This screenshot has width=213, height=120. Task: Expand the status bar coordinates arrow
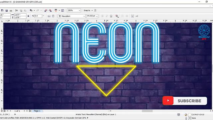[x=15, y=114]
